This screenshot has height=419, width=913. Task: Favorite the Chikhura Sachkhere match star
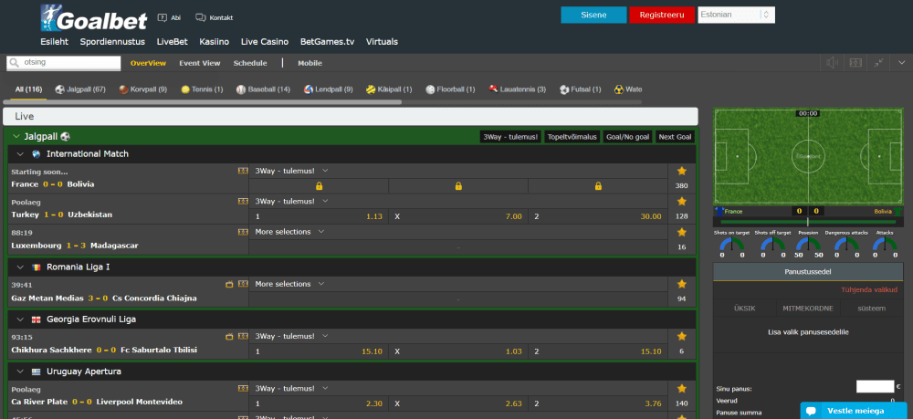(x=682, y=336)
